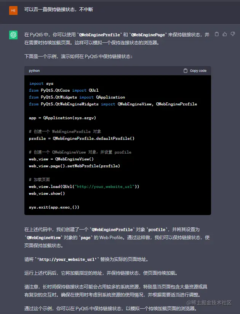Click the line 'import sys'

click(x=41, y=84)
